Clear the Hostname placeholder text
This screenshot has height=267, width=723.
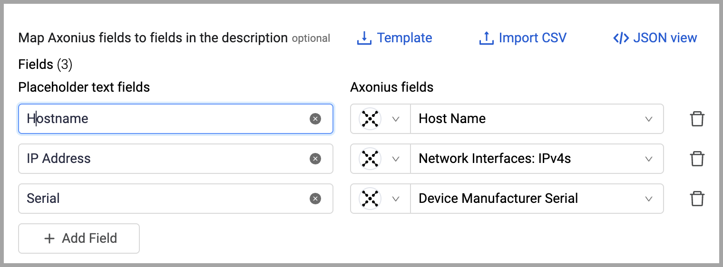pos(315,119)
